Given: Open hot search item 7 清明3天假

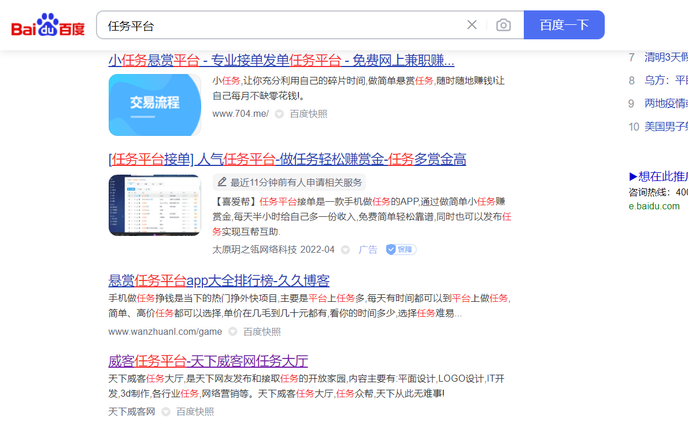Looking at the screenshot, I should coord(665,57).
